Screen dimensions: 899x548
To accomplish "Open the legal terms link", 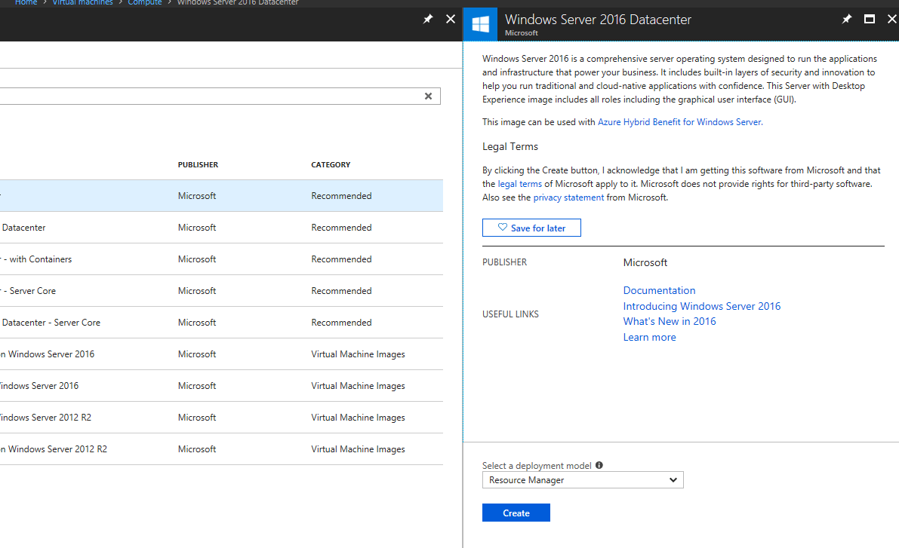I will click(x=519, y=184).
